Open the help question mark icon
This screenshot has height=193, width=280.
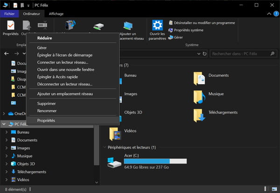276,13
